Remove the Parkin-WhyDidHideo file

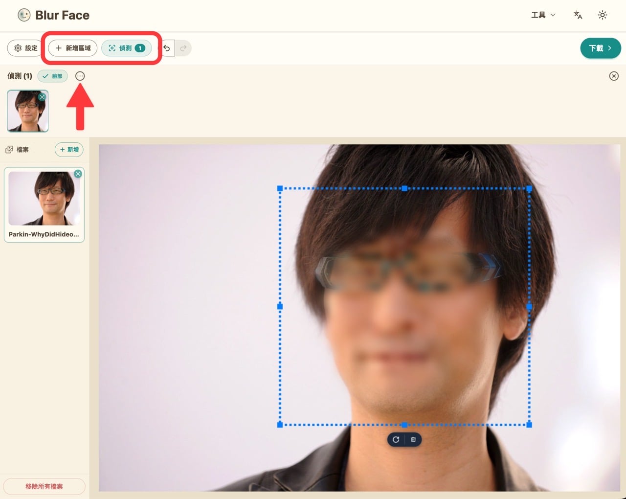pos(78,174)
